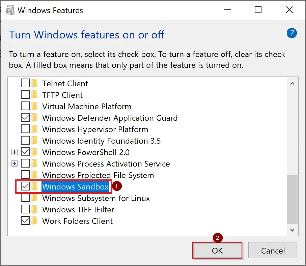Select the Virtual Machine Platform label

click(x=87, y=107)
